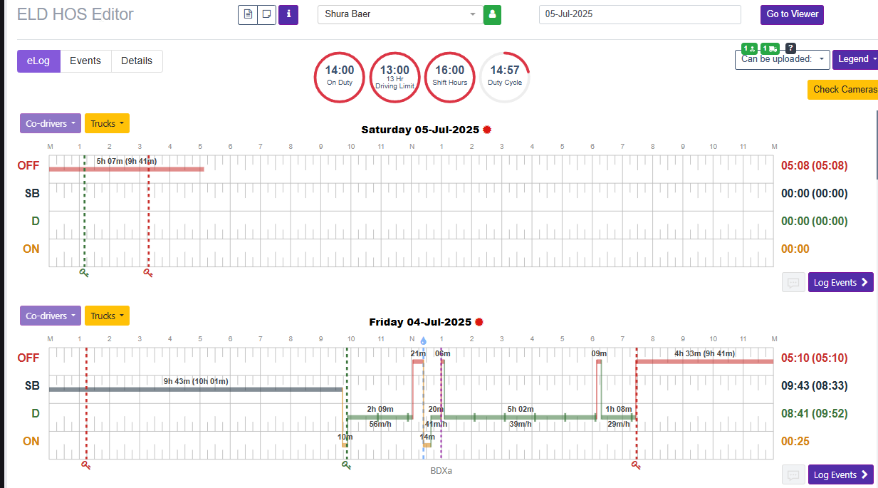This screenshot has width=878, height=488.
Task: Open comment icon for Friday log
Action: pos(793,474)
